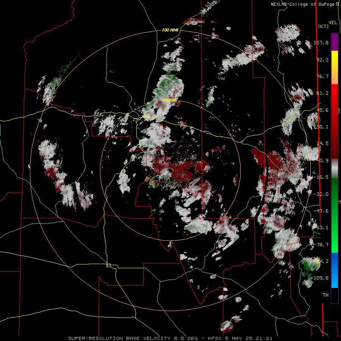Click the 92.3 legend value
This screenshot has height=341, width=341.
point(322,59)
